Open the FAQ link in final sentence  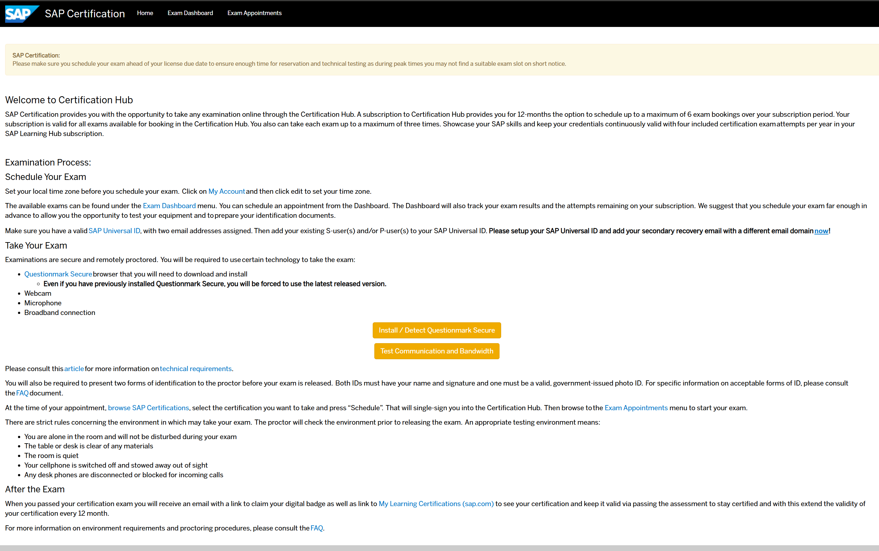coord(317,528)
